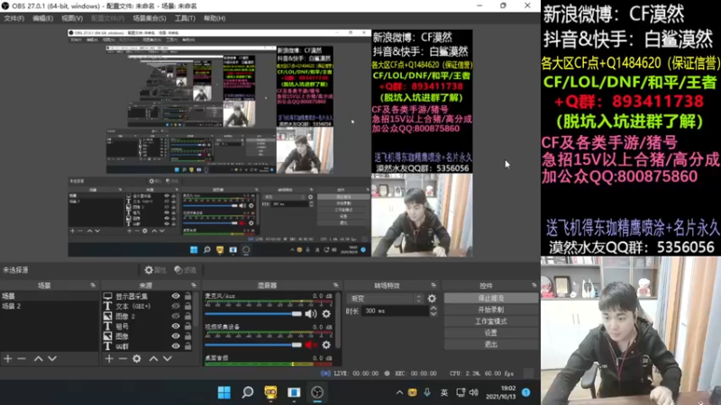The height and width of the screenshot is (405, 721).
Task: Show the 图像 2 source
Action: (176, 316)
